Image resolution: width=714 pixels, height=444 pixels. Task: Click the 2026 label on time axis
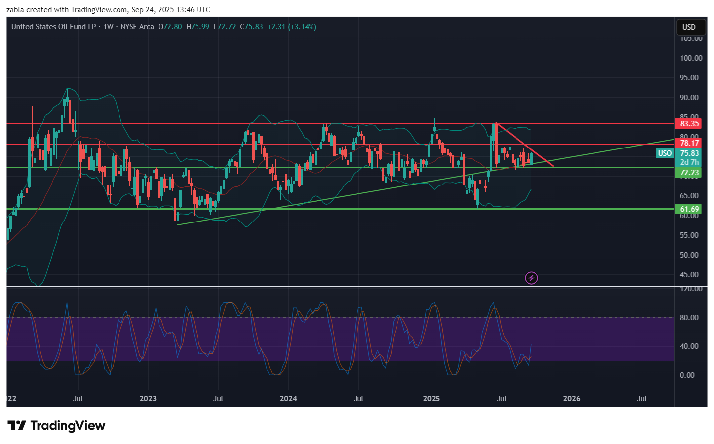[572, 399]
